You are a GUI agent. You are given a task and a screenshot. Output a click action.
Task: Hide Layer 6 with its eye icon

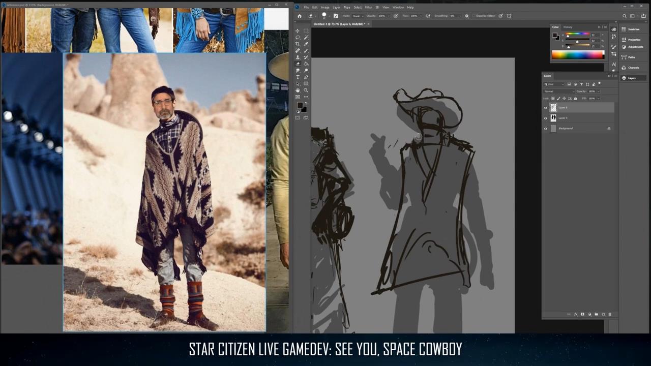coord(546,108)
